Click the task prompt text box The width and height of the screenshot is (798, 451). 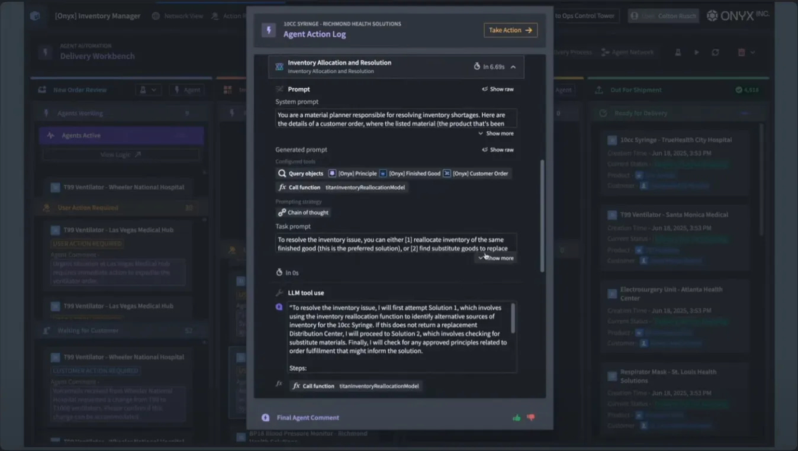tap(396, 243)
